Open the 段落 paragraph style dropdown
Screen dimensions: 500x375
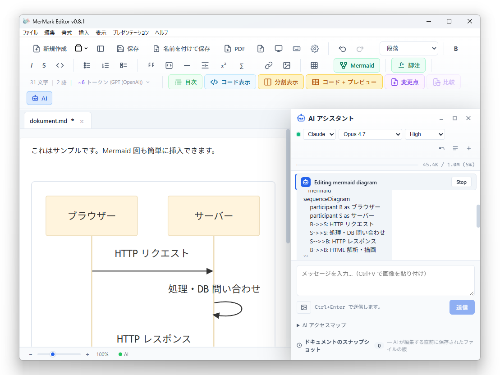tap(409, 49)
